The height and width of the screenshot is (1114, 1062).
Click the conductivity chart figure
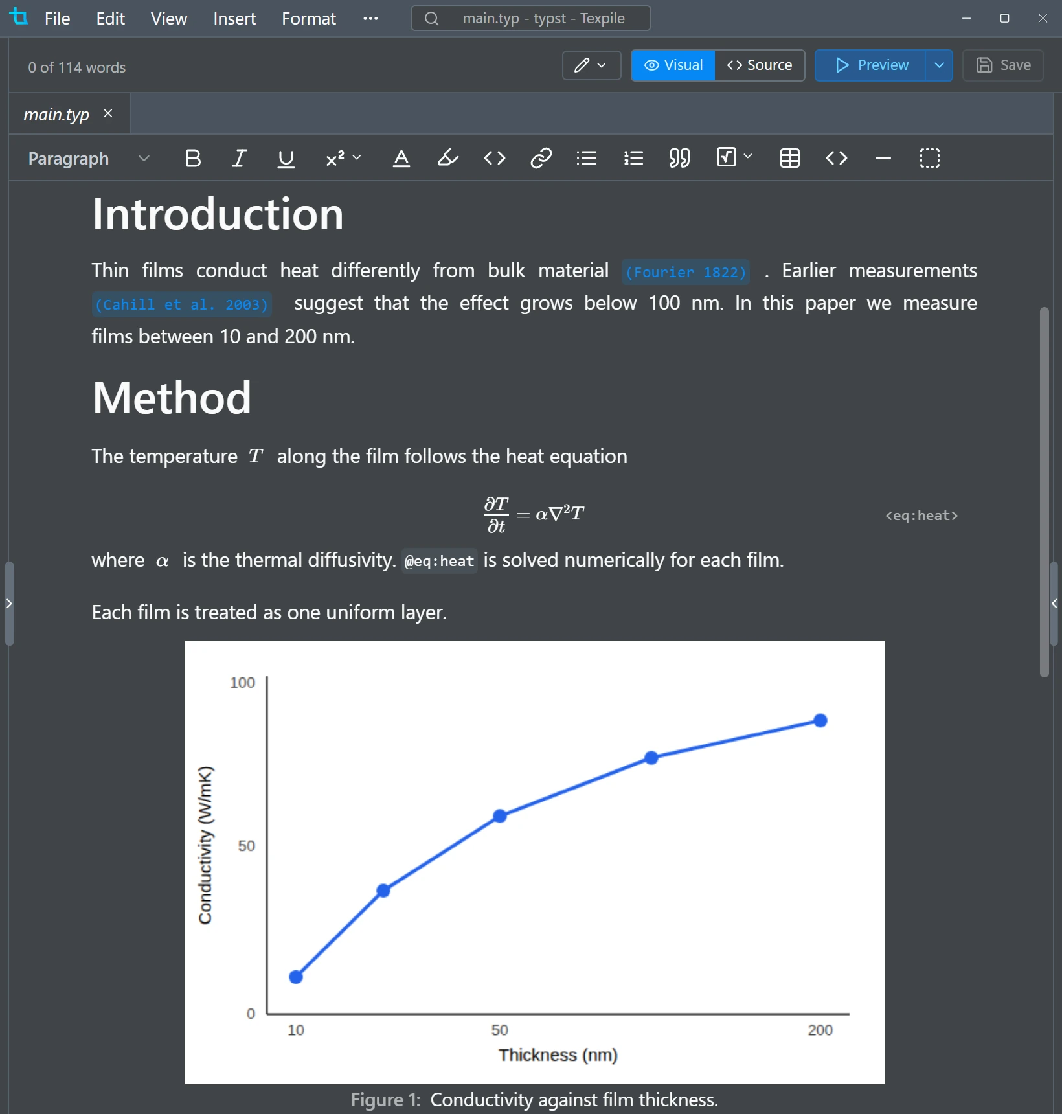(x=535, y=863)
